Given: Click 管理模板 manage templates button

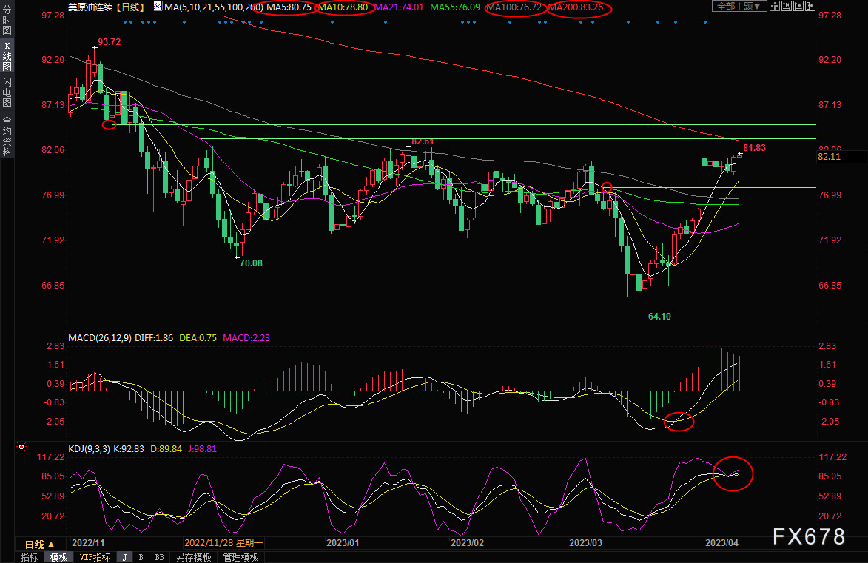Looking at the screenshot, I should coord(240,557).
